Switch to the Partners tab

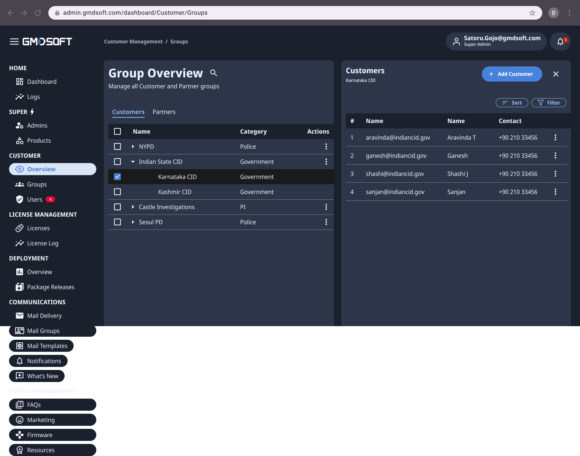[164, 112]
